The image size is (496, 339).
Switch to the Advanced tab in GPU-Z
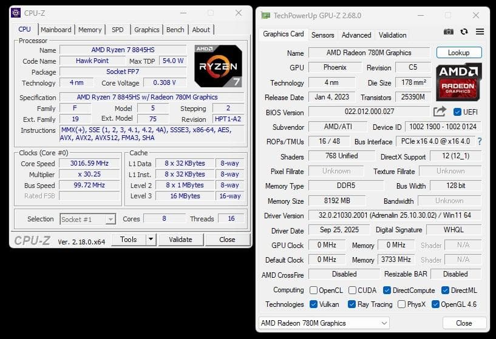pos(356,35)
